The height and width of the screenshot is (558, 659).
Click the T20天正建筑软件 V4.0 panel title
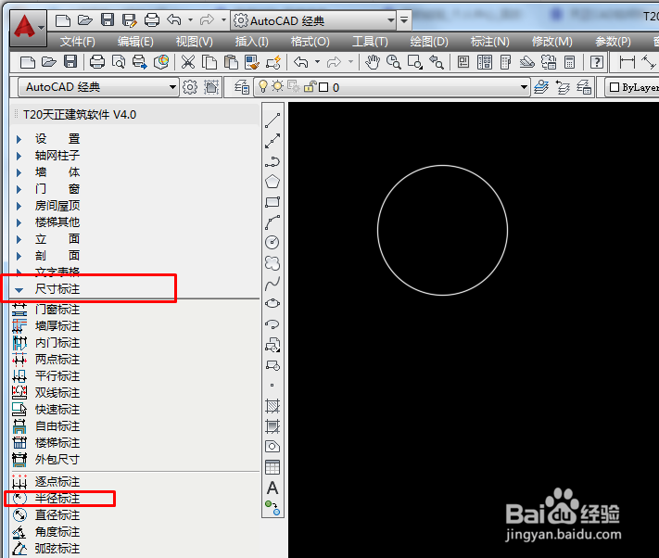[x=80, y=115]
